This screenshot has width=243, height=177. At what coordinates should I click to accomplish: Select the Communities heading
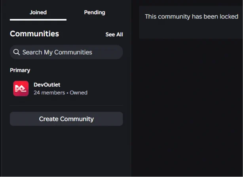[34, 34]
